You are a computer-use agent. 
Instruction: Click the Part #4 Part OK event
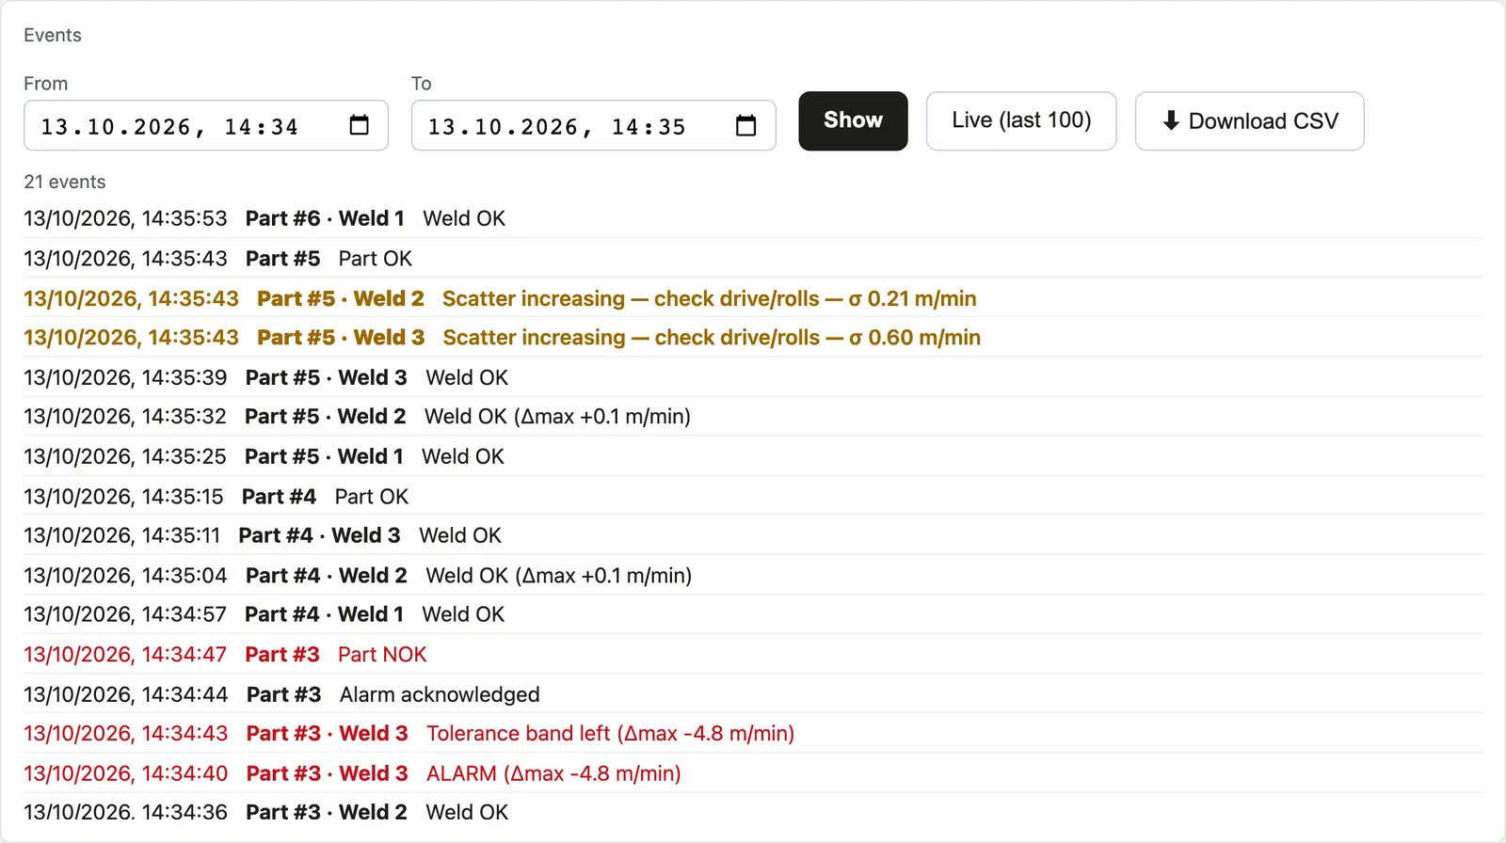click(753, 496)
